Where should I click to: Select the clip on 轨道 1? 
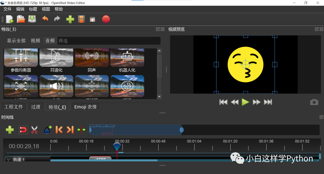[x=100, y=158]
